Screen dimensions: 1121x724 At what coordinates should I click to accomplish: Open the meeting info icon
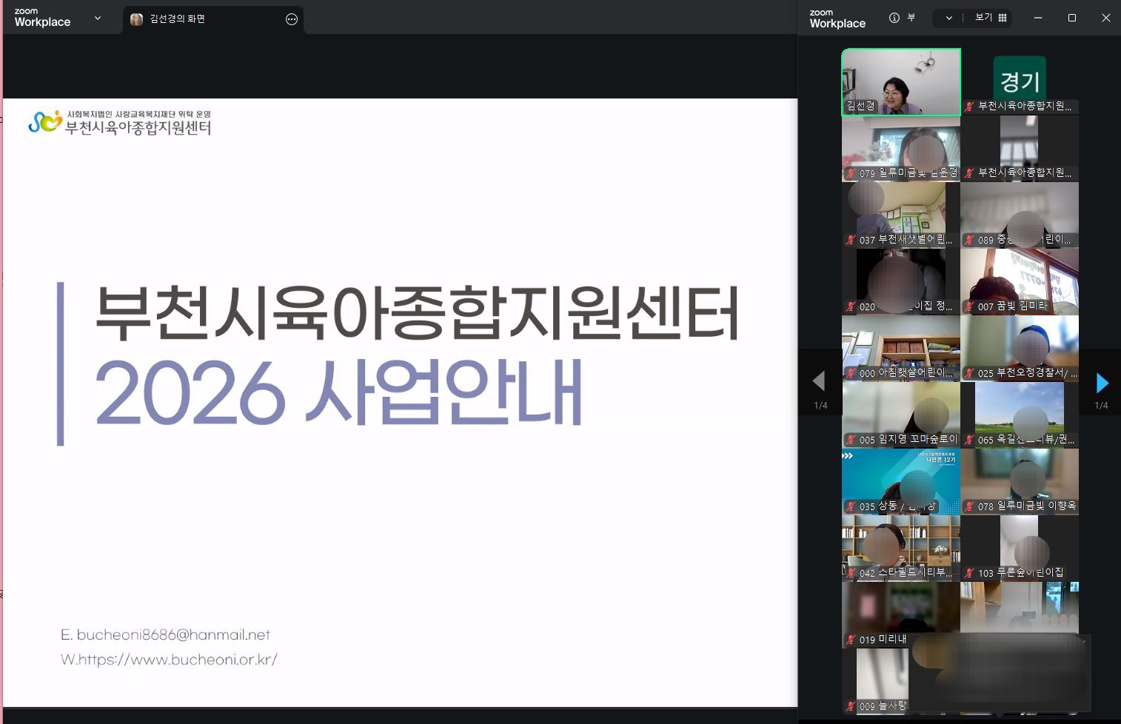click(x=894, y=18)
